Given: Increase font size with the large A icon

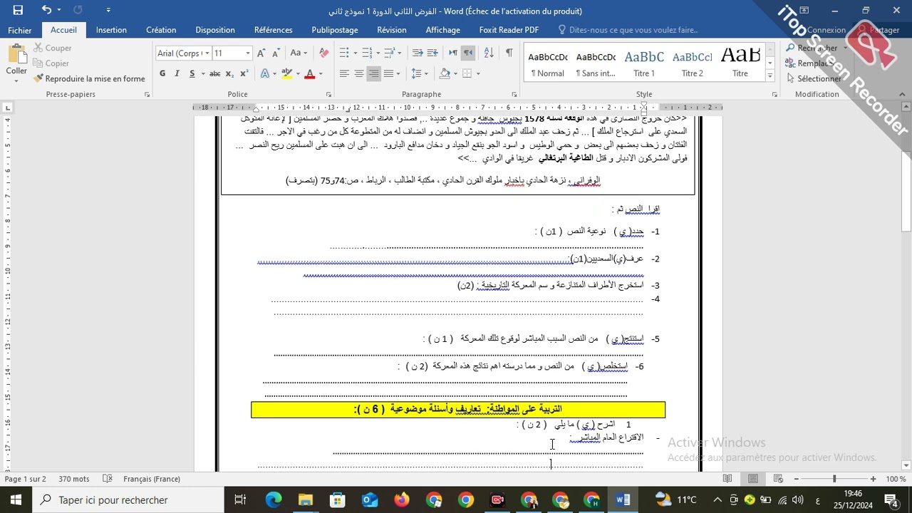Looking at the screenshot, I should pos(261,53).
